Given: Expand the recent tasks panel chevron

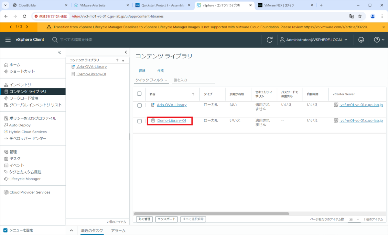Looking at the screenshot, I should [72, 230].
